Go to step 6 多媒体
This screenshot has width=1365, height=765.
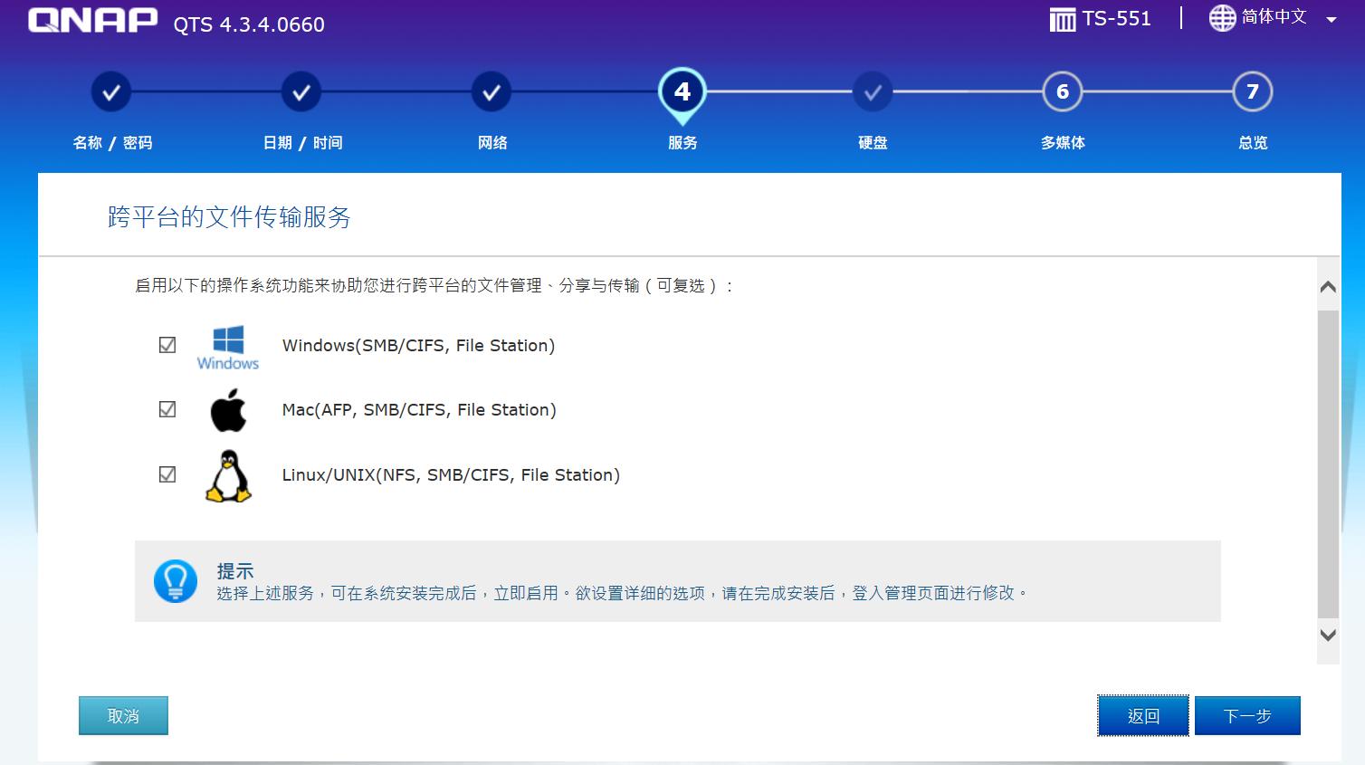[x=1062, y=91]
